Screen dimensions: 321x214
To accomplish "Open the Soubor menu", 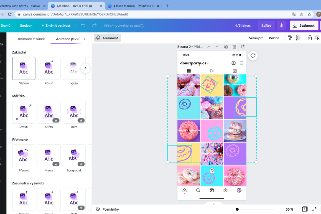I will (x=26, y=25).
